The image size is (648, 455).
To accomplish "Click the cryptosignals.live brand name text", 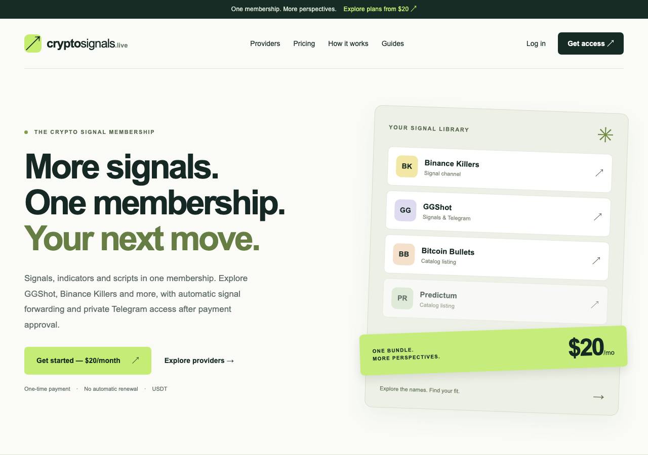I will coord(87,44).
